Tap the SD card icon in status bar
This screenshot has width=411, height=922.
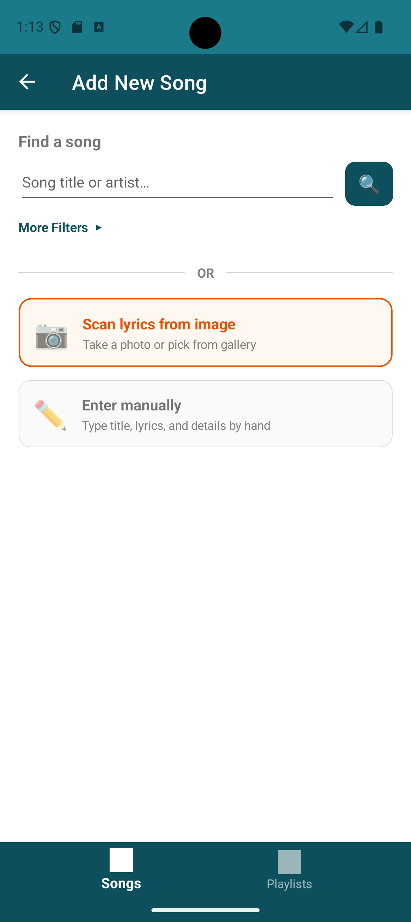[77, 27]
